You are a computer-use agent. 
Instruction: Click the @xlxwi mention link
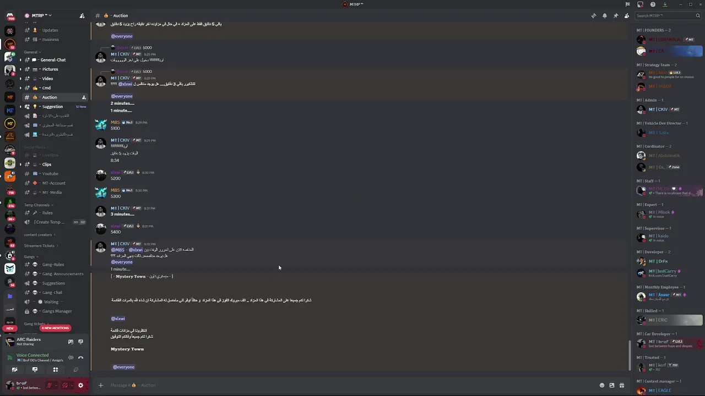(118, 318)
